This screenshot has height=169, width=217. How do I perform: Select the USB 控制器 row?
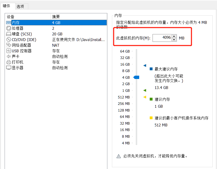(56, 51)
